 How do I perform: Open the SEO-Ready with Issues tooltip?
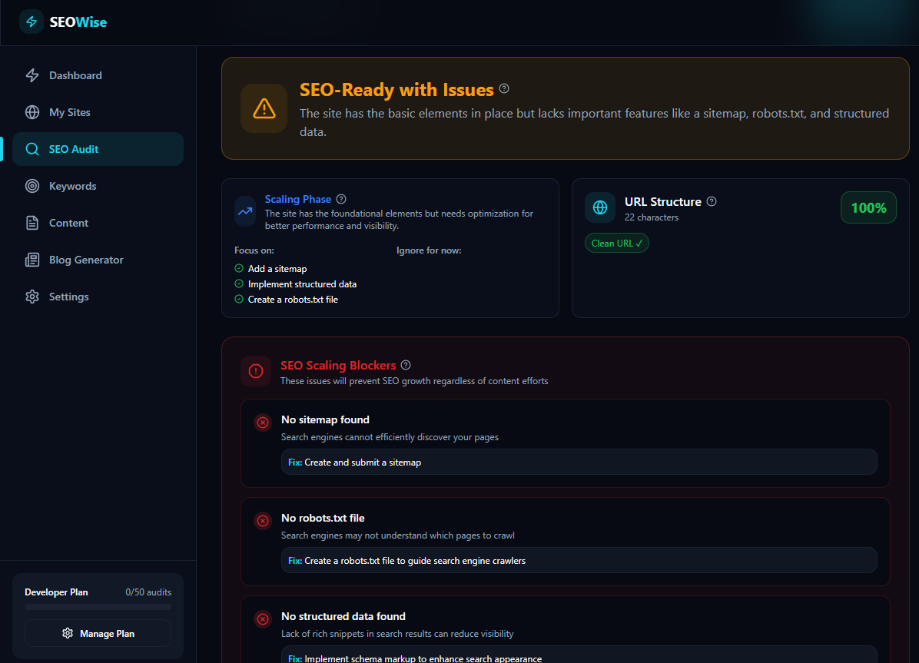(x=504, y=88)
